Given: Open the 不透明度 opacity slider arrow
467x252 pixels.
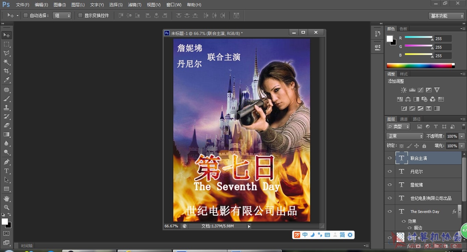Looking at the screenshot, I should [x=462, y=136].
